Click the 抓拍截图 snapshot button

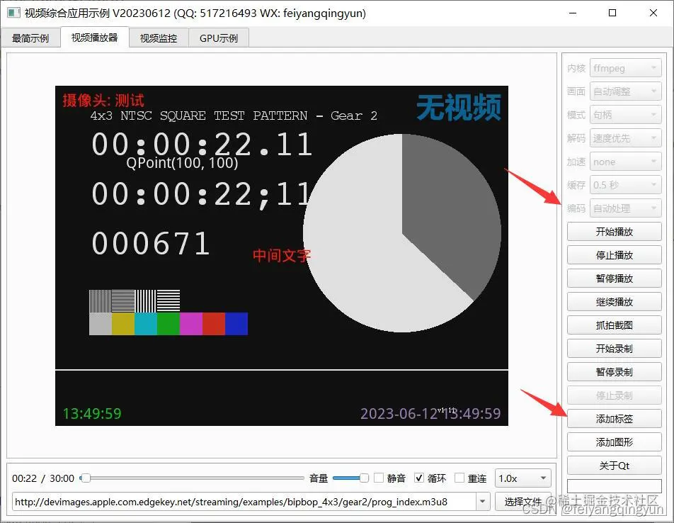[x=614, y=325]
